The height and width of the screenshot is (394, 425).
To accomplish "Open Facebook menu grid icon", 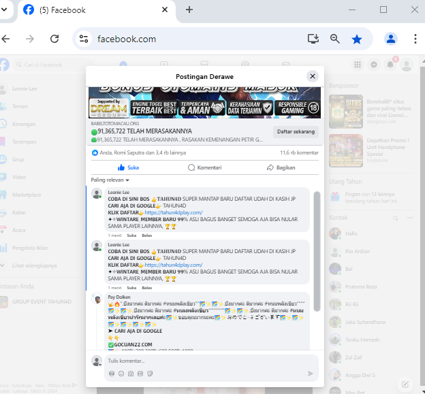I will [x=358, y=65].
